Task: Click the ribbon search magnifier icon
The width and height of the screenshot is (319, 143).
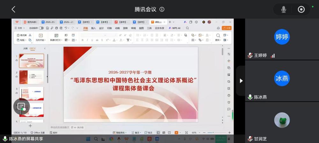Action: coord(187,28)
